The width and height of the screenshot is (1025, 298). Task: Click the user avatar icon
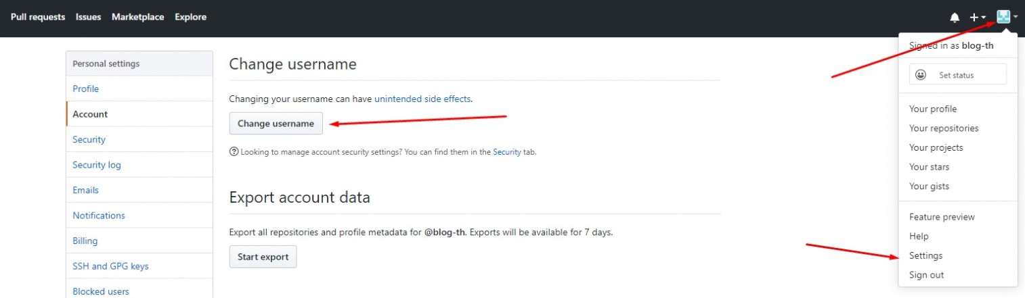(x=1003, y=17)
